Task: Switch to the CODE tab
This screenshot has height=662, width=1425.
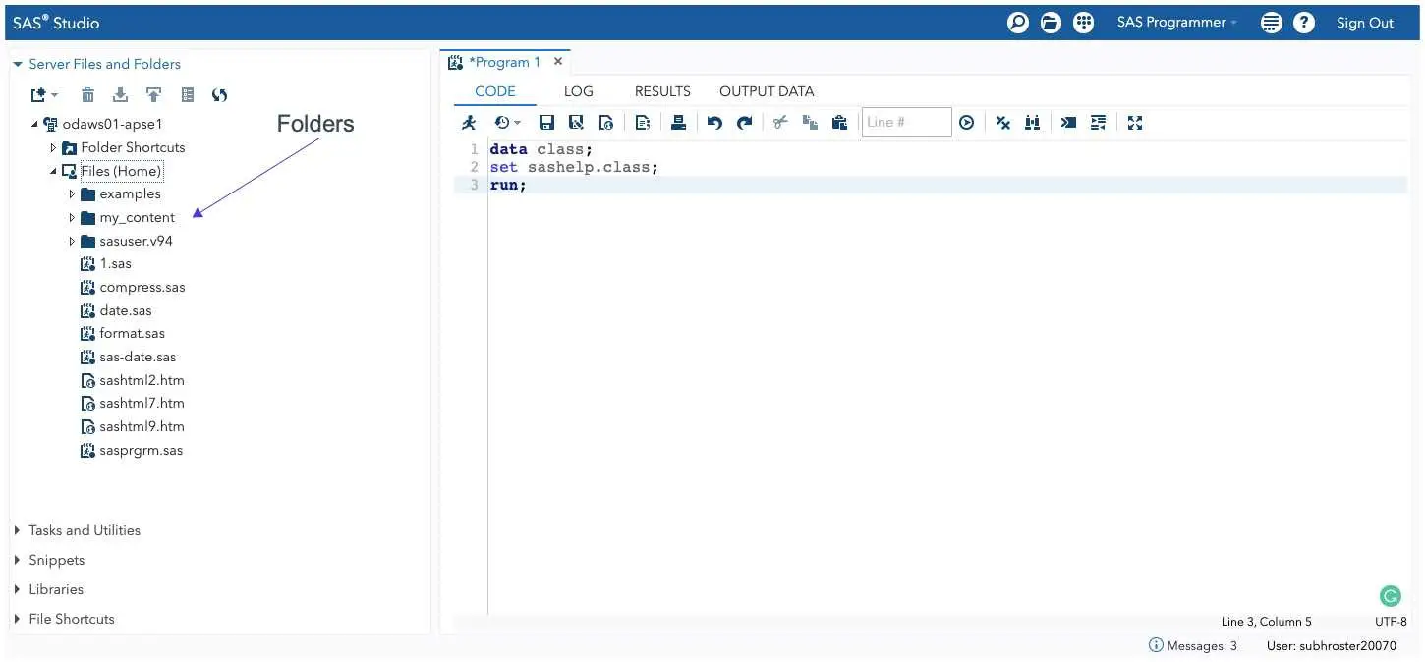Action: pyautogui.click(x=495, y=91)
